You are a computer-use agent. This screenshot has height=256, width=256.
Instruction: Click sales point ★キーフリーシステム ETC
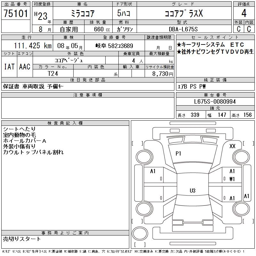coord(210,44)
